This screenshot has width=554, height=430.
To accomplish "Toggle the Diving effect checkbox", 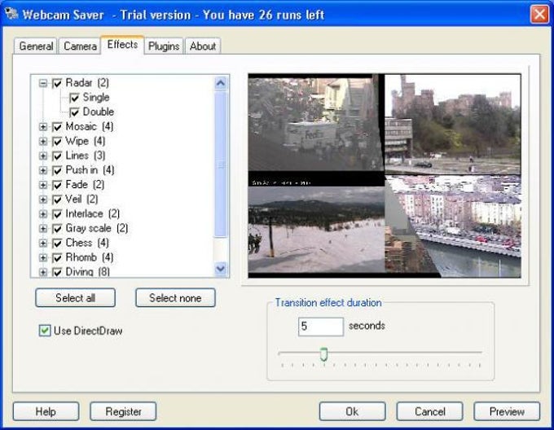I will click(57, 272).
